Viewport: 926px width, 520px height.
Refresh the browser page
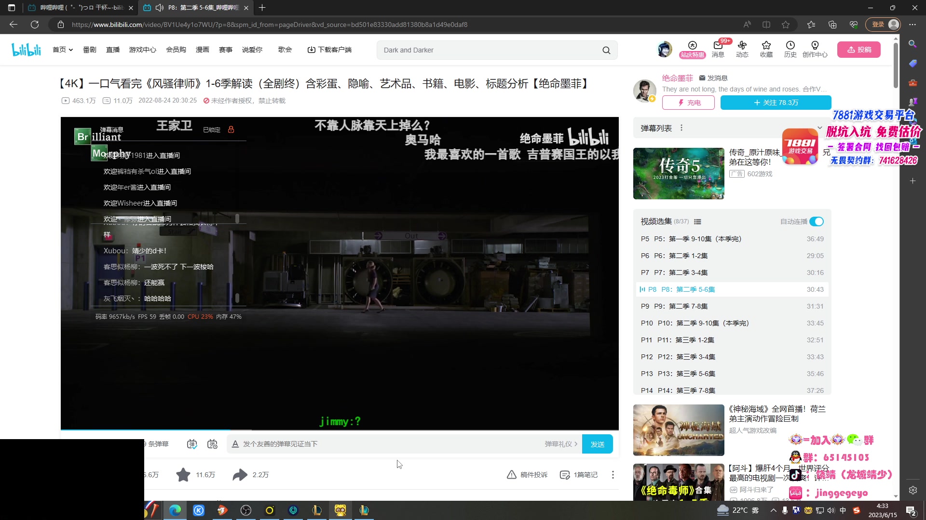pyautogui.click(x=35, y=25)
